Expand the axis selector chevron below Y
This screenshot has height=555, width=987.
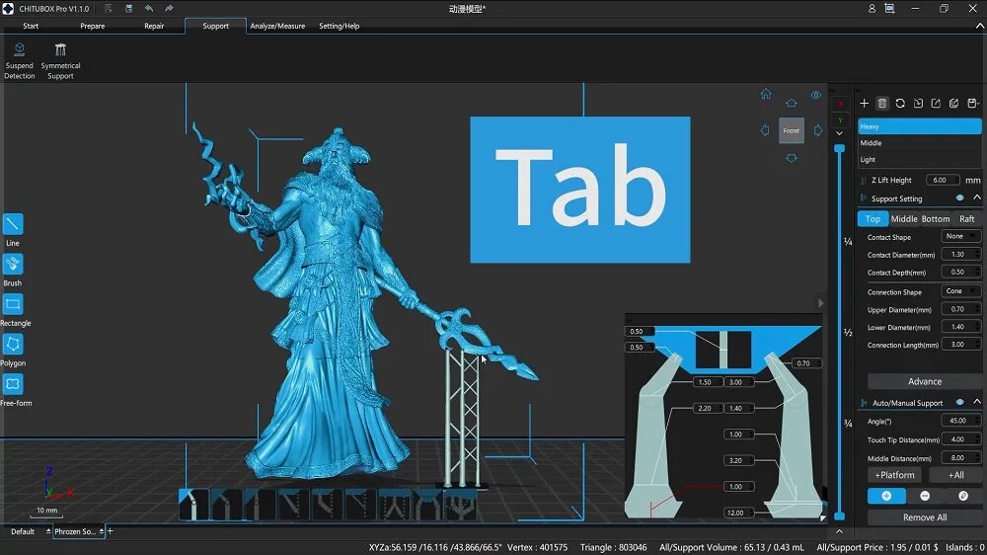pos(840,133)
